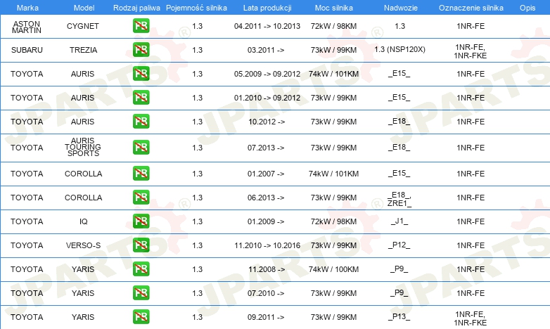Select the SUBARU brand cell

27,50
